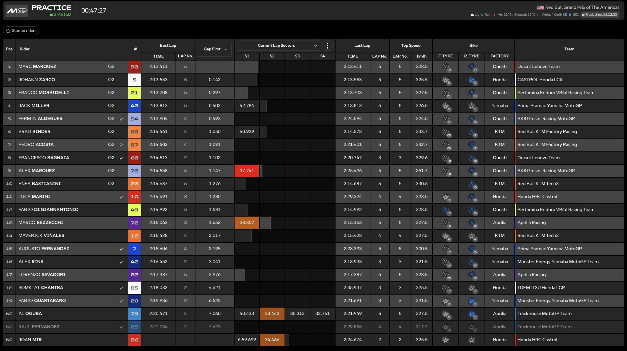Click Marc Marquez's front tyre icon
This screenshot has width=627, height=351.
click(x=446, y=67)
